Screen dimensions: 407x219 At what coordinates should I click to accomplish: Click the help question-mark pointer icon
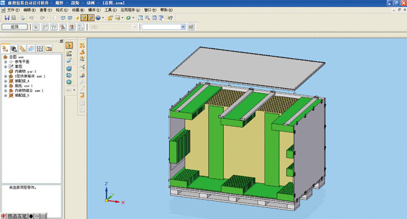pyautogui.click(x=170, y=17)
